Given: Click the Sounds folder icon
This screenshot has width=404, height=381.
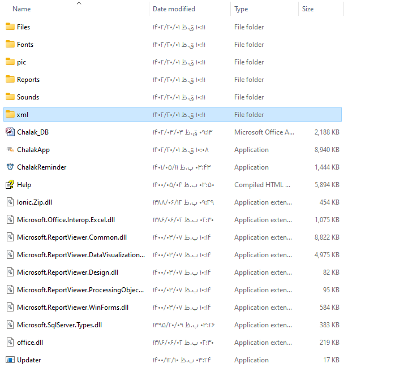Looking at the screenshot, I should pos(10,97).
